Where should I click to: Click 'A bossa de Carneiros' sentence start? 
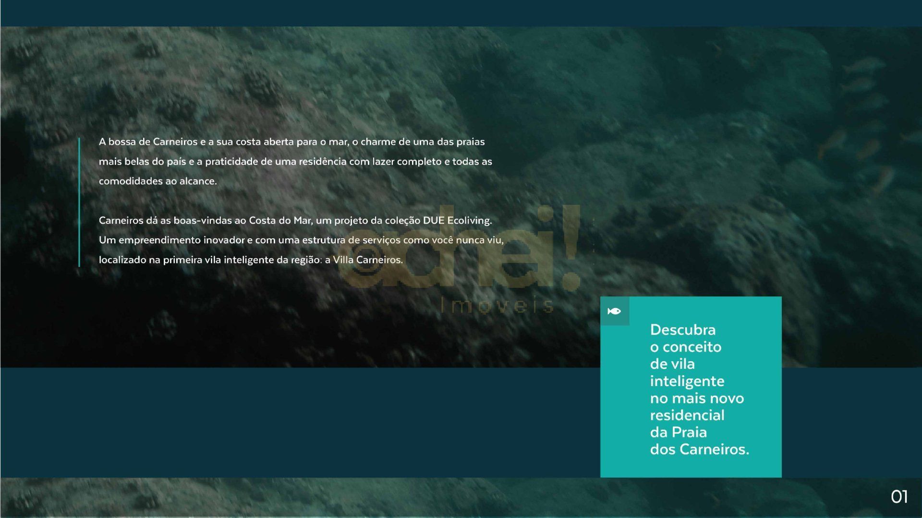click(x=148, y=142)
